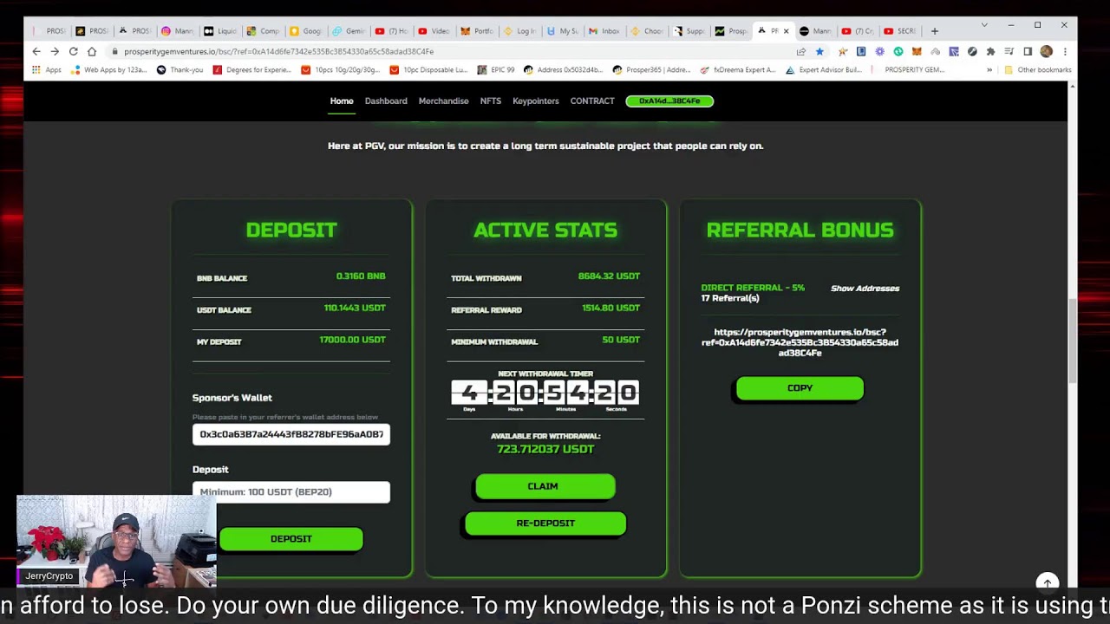Toggle the browser side panel icon

[x=1028, y=51]
